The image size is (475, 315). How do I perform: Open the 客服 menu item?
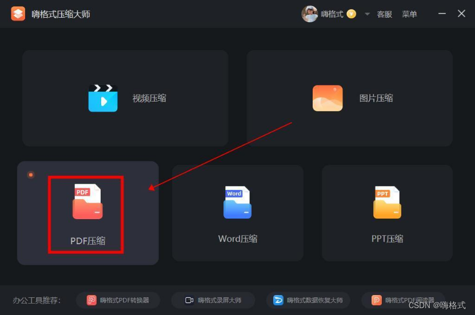(x=385, y=14)
